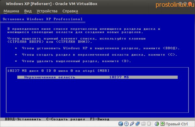
Task: Open the Вид menu
Action: click(28, 11)
